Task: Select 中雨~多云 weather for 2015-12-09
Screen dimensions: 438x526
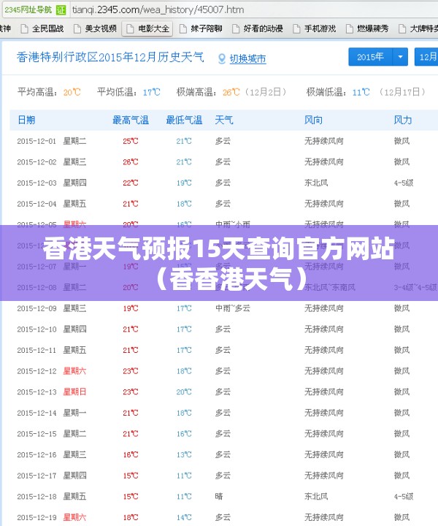Action: coord(233,308)
